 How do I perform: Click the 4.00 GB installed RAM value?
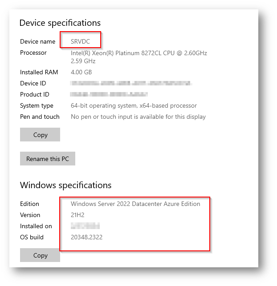pos(81,72)
